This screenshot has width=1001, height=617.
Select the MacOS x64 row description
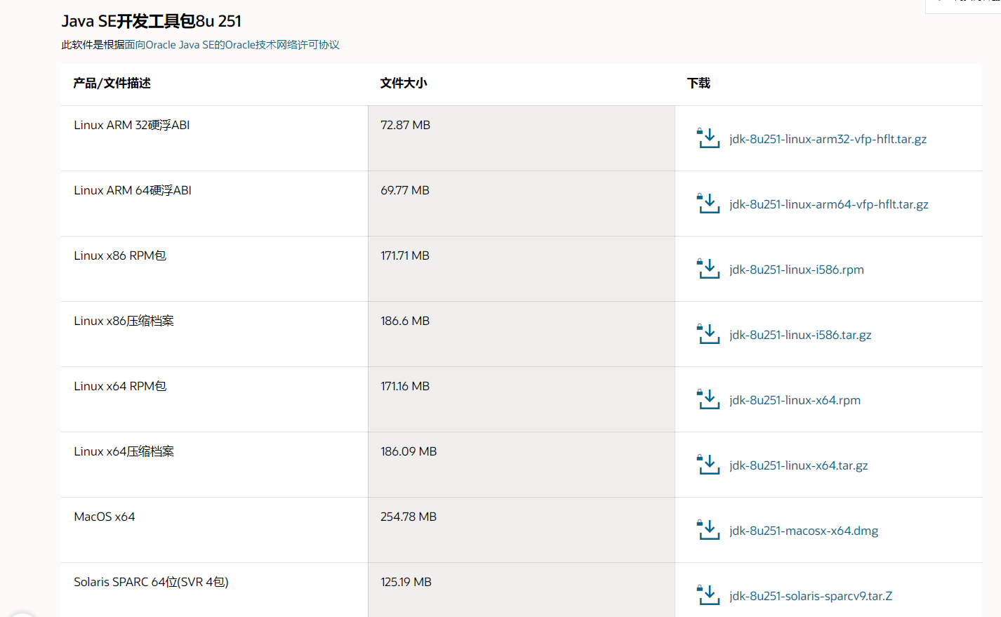(x=105, y=517)
